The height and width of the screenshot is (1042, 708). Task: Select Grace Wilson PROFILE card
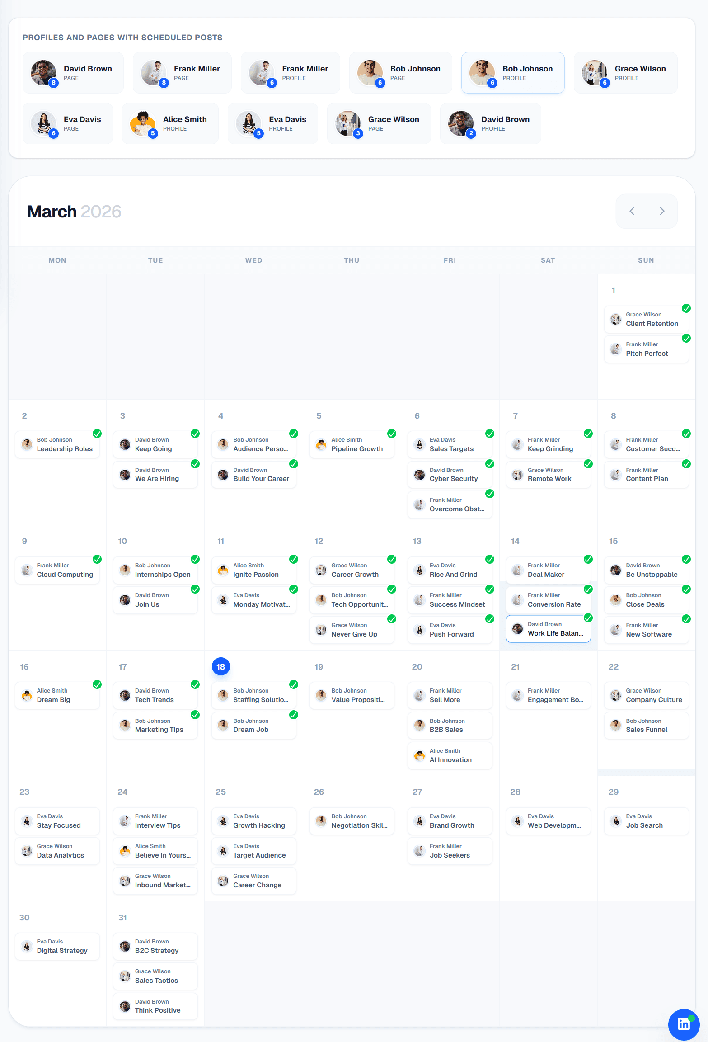click(625, 73)
